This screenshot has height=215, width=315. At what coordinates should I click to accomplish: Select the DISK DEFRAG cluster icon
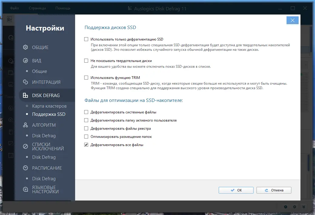pos(25,95)
